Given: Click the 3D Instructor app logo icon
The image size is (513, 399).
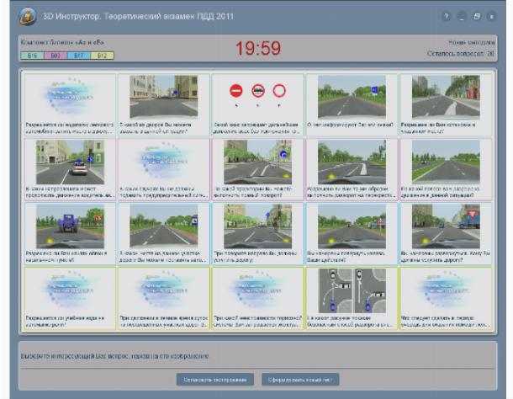Looking at the screenshot, I should (28, 16).
